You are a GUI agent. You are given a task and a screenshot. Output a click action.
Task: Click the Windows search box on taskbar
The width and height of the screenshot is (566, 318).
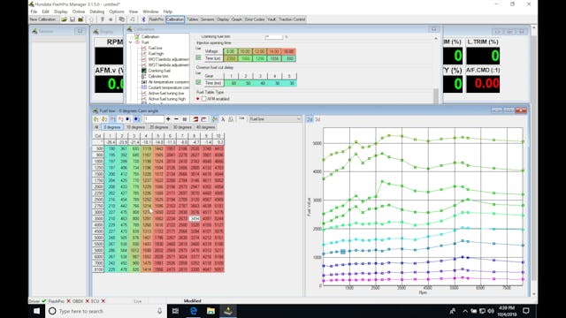(x=106, y=311)
